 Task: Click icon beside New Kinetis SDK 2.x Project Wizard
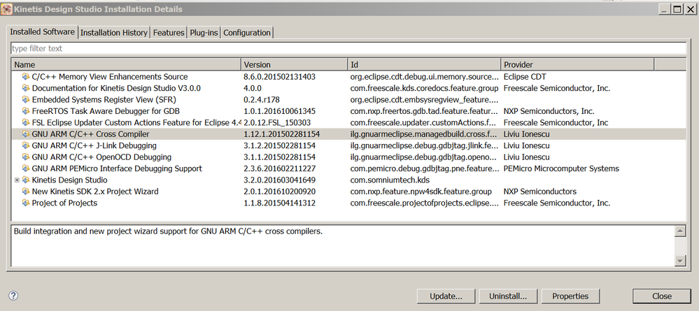(26, 191)
